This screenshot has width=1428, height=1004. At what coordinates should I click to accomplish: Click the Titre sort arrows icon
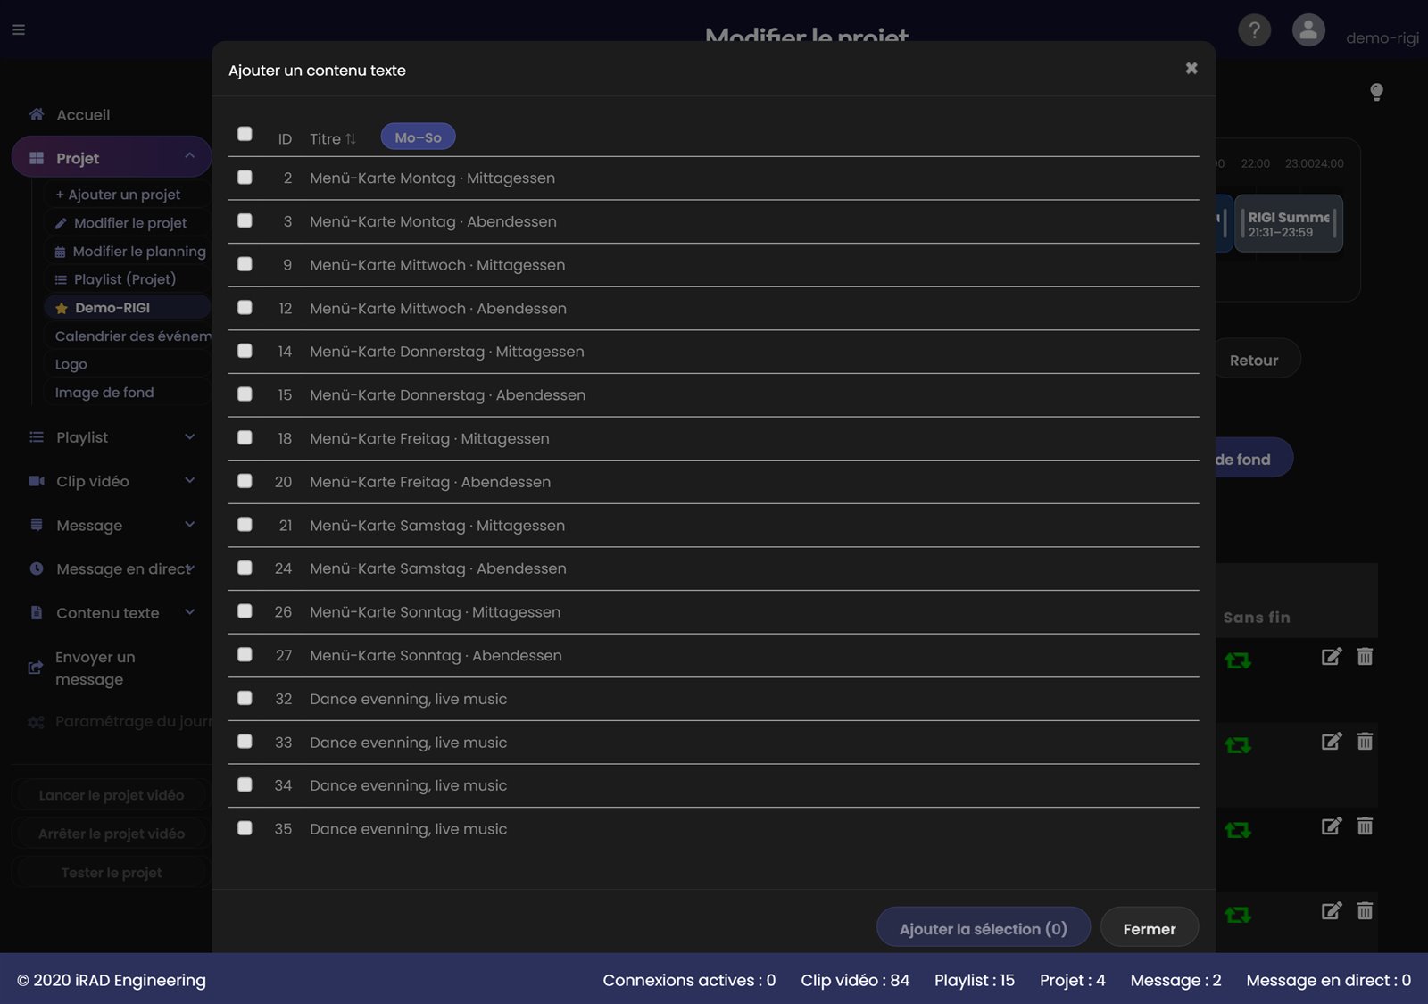click(351, 138)
